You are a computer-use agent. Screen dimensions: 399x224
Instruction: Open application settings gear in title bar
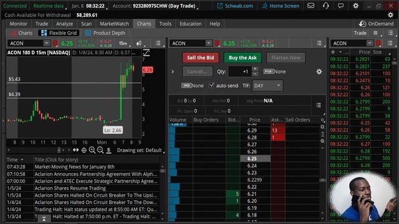coord(355,6)
